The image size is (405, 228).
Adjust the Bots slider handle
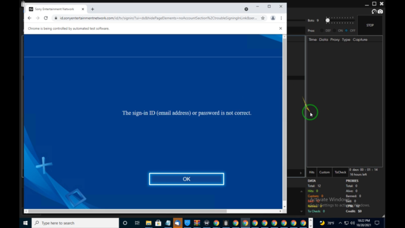coord(328,20)
